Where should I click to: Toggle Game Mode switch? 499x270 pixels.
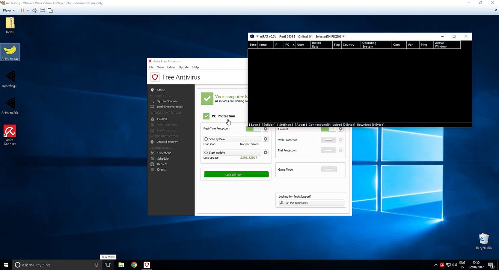click(x=329, y=169)
